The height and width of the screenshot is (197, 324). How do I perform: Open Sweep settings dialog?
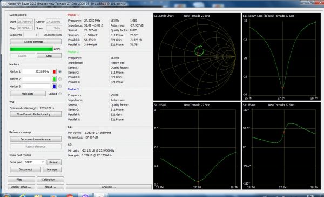click(x=36, y=42)
